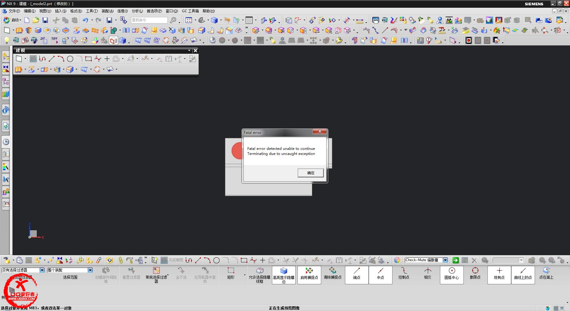Image resolution: width=570 pixels, height=311 pixels.
Task: Close the 建模 floating toolbar panel
Action: click(195, 50)
